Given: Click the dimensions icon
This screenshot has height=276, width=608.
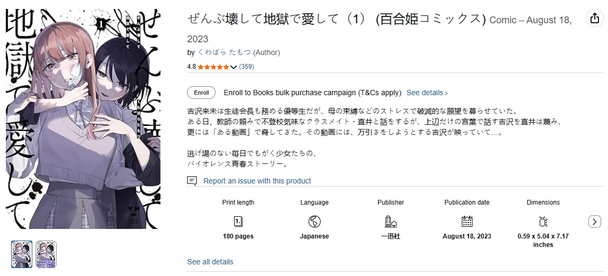Looking at the screenshot, I should point(543,221).
